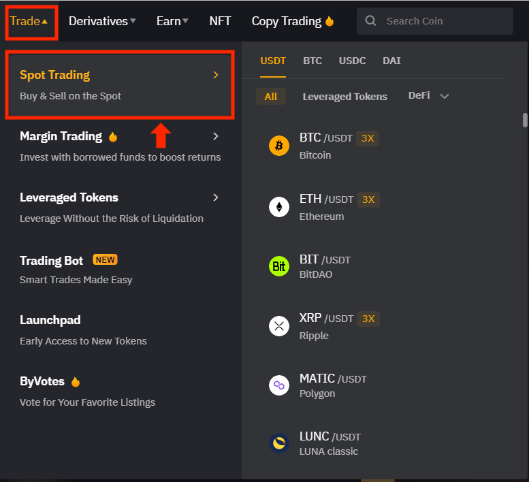This screenshot has height=482, width=529.
Task: Select the LUNC /USDT pair name
Action: 330,436
